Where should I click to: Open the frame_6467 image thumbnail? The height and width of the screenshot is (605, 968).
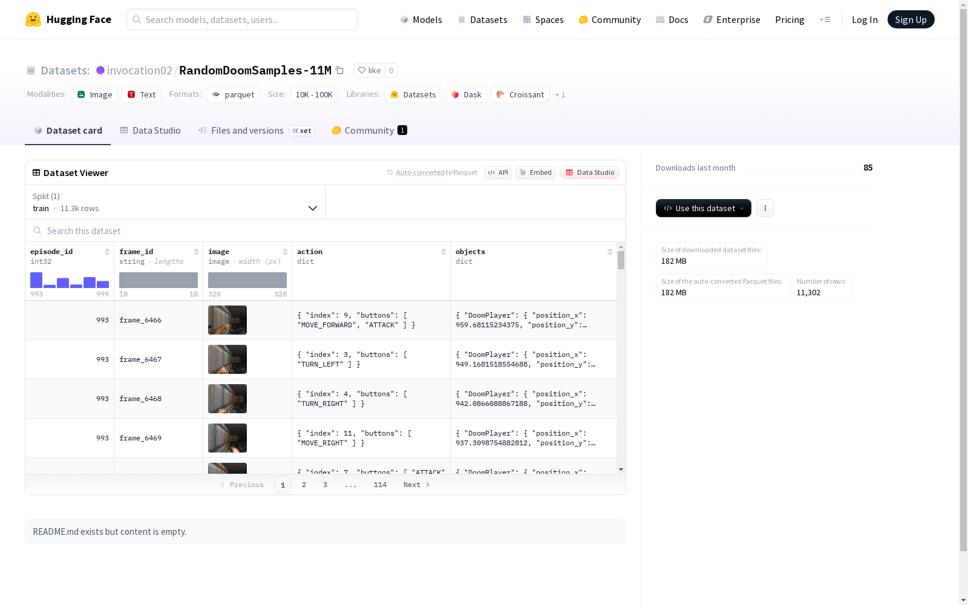pos(227,359)
